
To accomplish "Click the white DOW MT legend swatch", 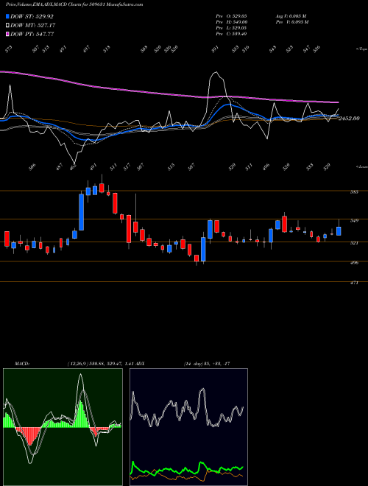I will [x=7, y=25].
